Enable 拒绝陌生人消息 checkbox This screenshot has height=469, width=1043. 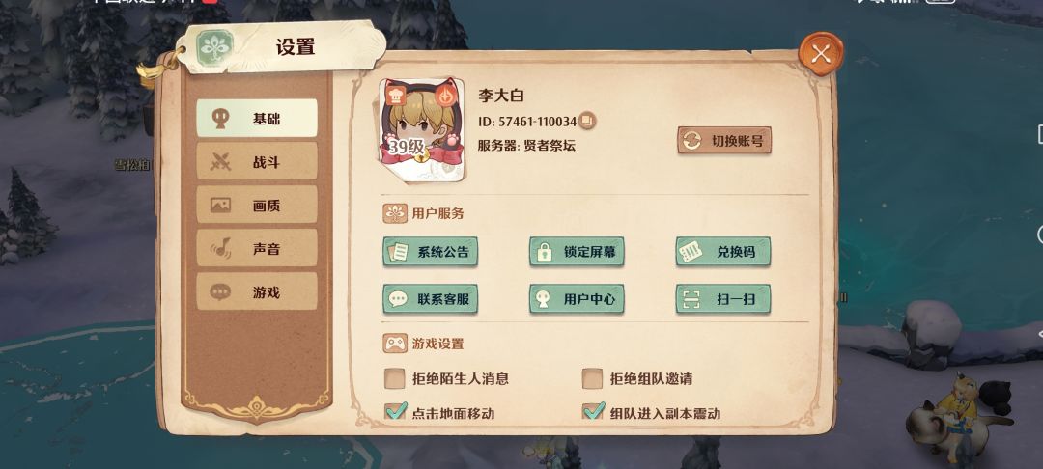pyautogui.click(x=395, y=378)
